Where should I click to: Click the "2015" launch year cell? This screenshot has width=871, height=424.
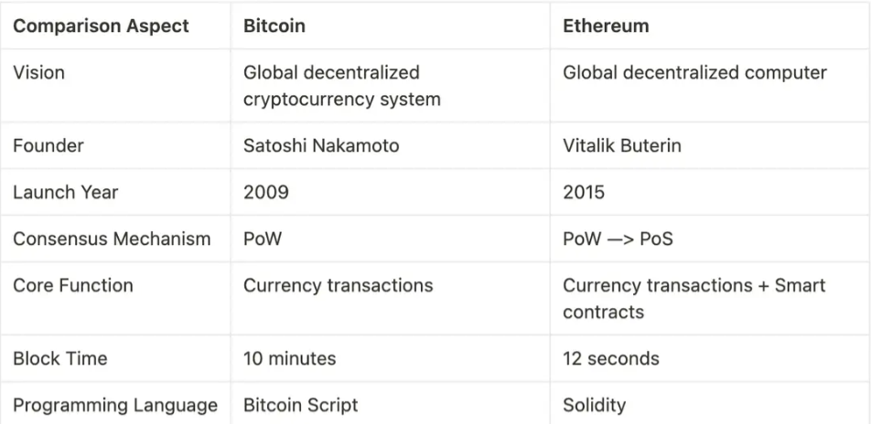click(584, 193)
